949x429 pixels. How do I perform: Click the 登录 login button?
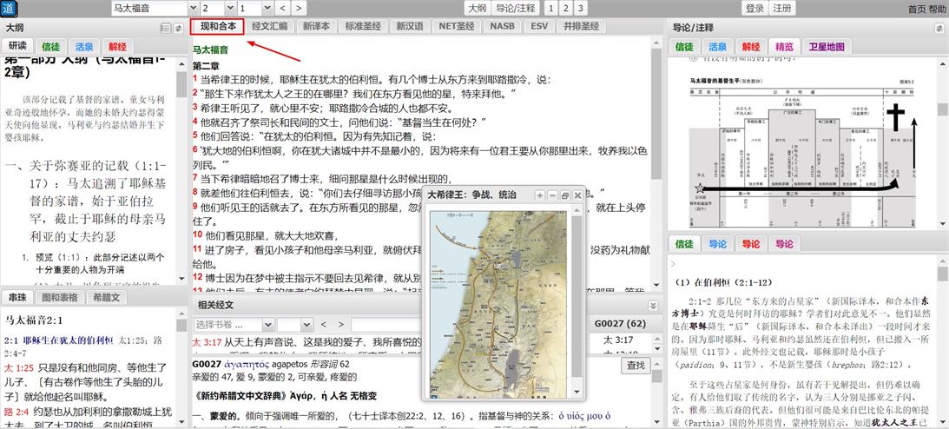(x=755, y=8)
